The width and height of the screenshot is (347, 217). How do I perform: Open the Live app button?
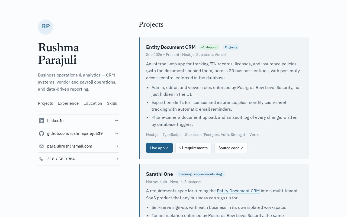[x=159, y=148]
